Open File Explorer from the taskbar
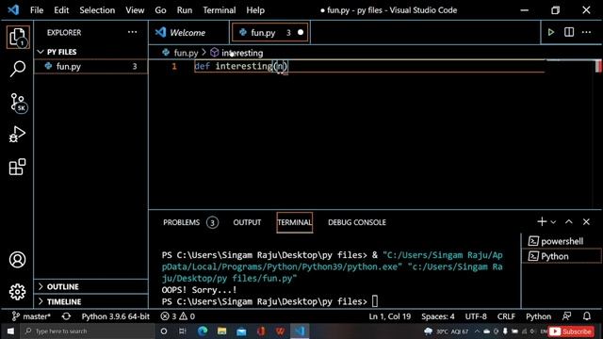 (x=222, y=331)
